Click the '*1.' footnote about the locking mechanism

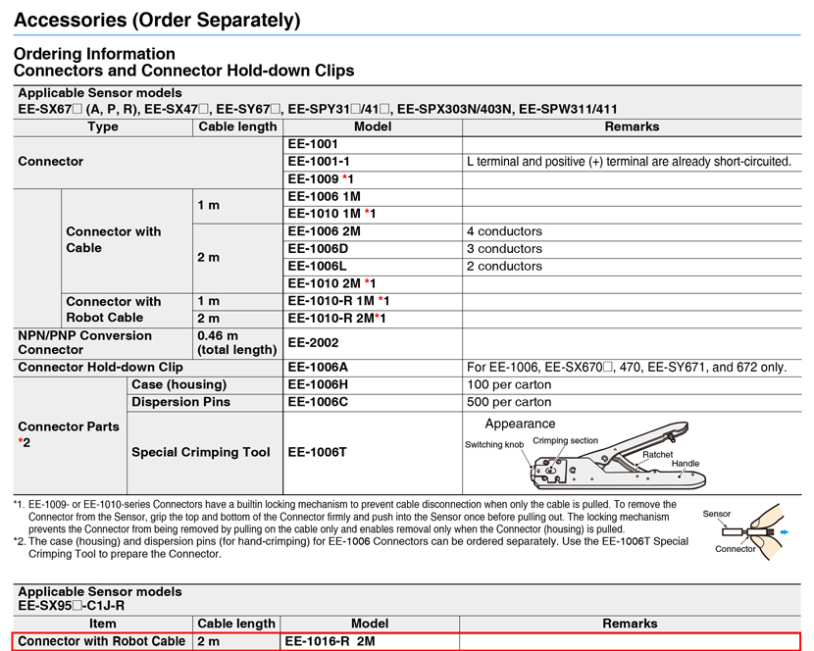345,517
